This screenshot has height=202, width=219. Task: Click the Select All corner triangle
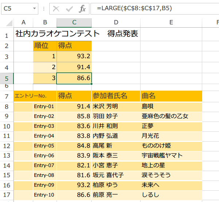tap(7, 23)
